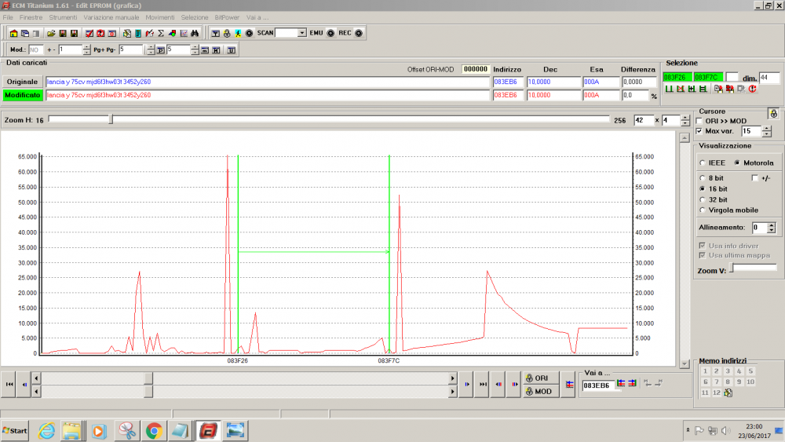Uncheck the Max var. checkbox
Image resolution: width=785 pixels, height=442 pixels.
pos(699,131)
